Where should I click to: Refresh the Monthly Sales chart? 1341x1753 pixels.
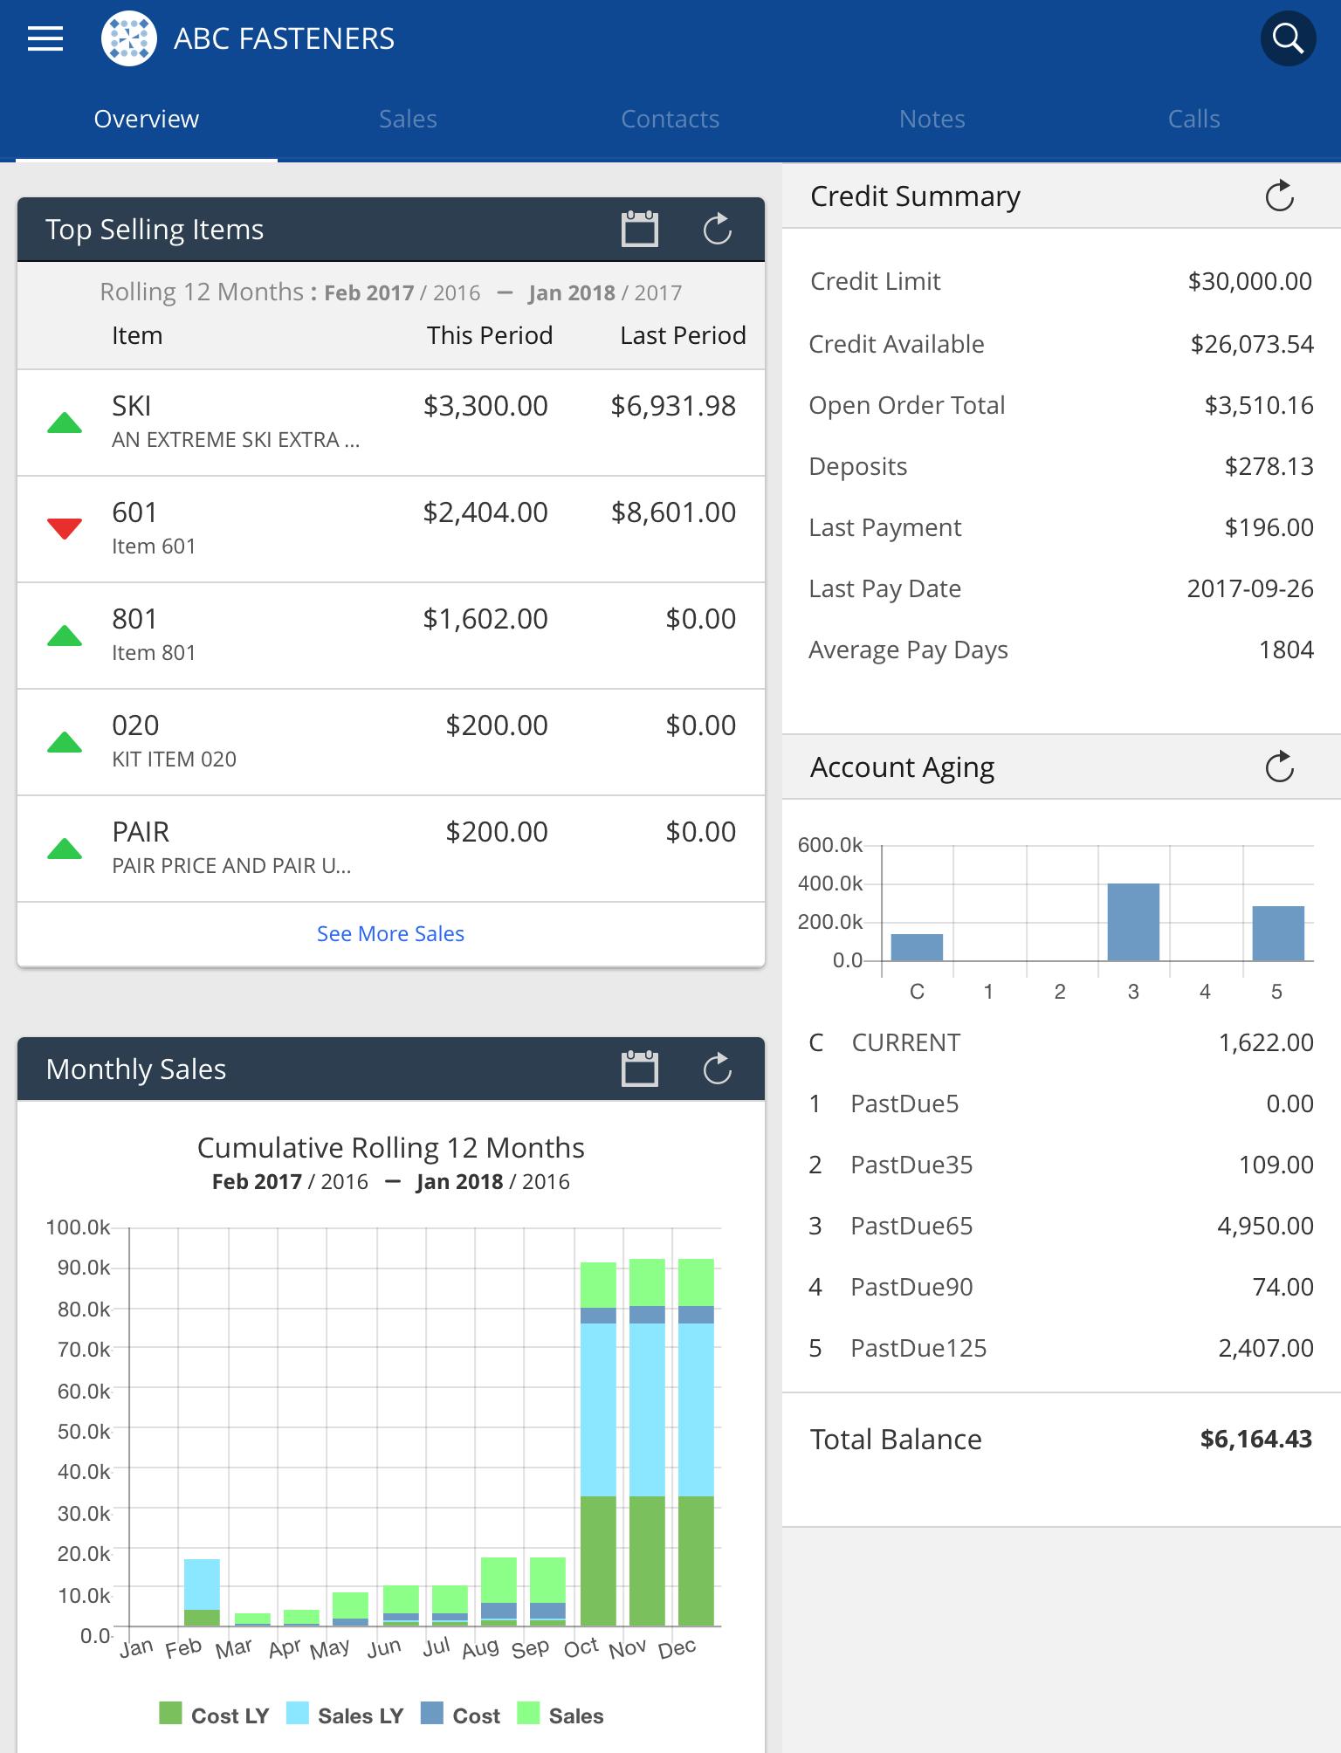718,1069
